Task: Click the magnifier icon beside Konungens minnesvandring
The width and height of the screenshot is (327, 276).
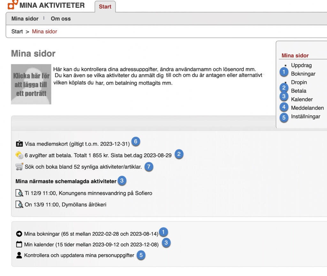Action: [x=19, y=193]
